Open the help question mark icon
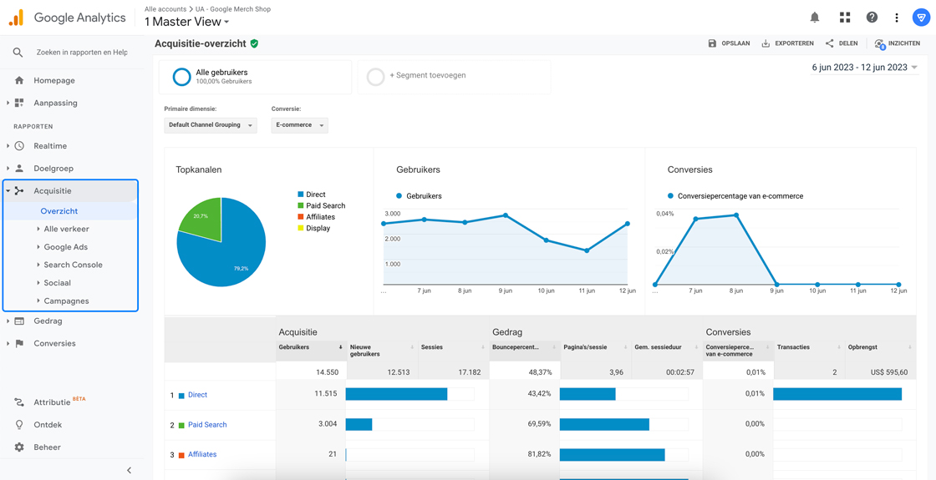The height and width of the screenshot is (480, 936). 872,18
